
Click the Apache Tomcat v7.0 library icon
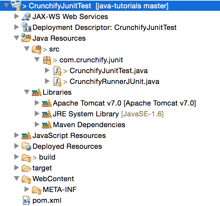click(x=47, y=103)
